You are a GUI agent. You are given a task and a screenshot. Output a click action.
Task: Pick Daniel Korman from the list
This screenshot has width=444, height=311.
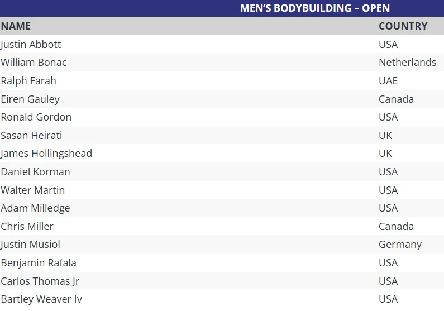(35, 172)
